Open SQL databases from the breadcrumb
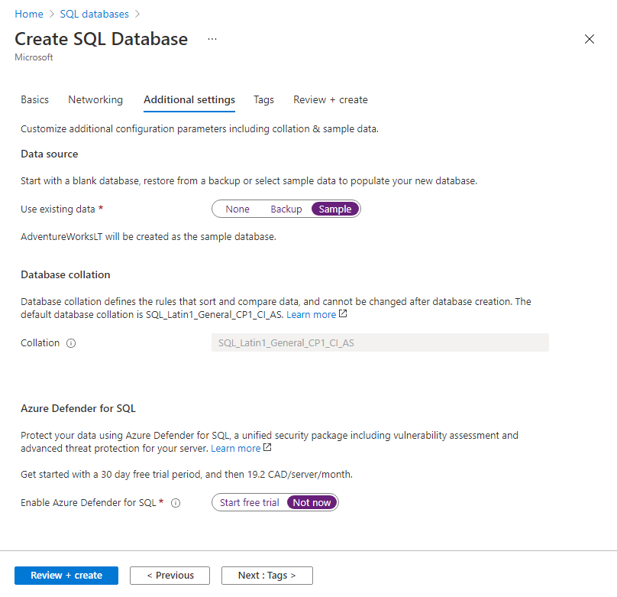 click(x=94, y=13)
